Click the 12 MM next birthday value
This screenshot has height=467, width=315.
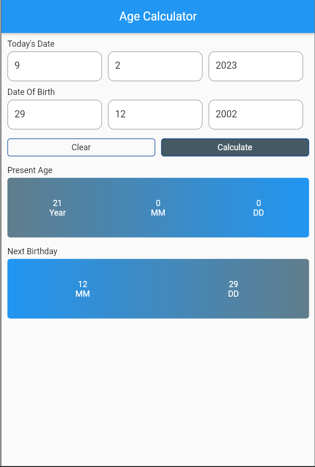tap(82, 289)
